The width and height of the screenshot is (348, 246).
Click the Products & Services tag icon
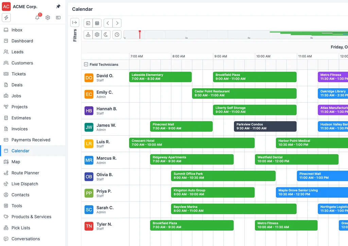[x=6, y=217]
